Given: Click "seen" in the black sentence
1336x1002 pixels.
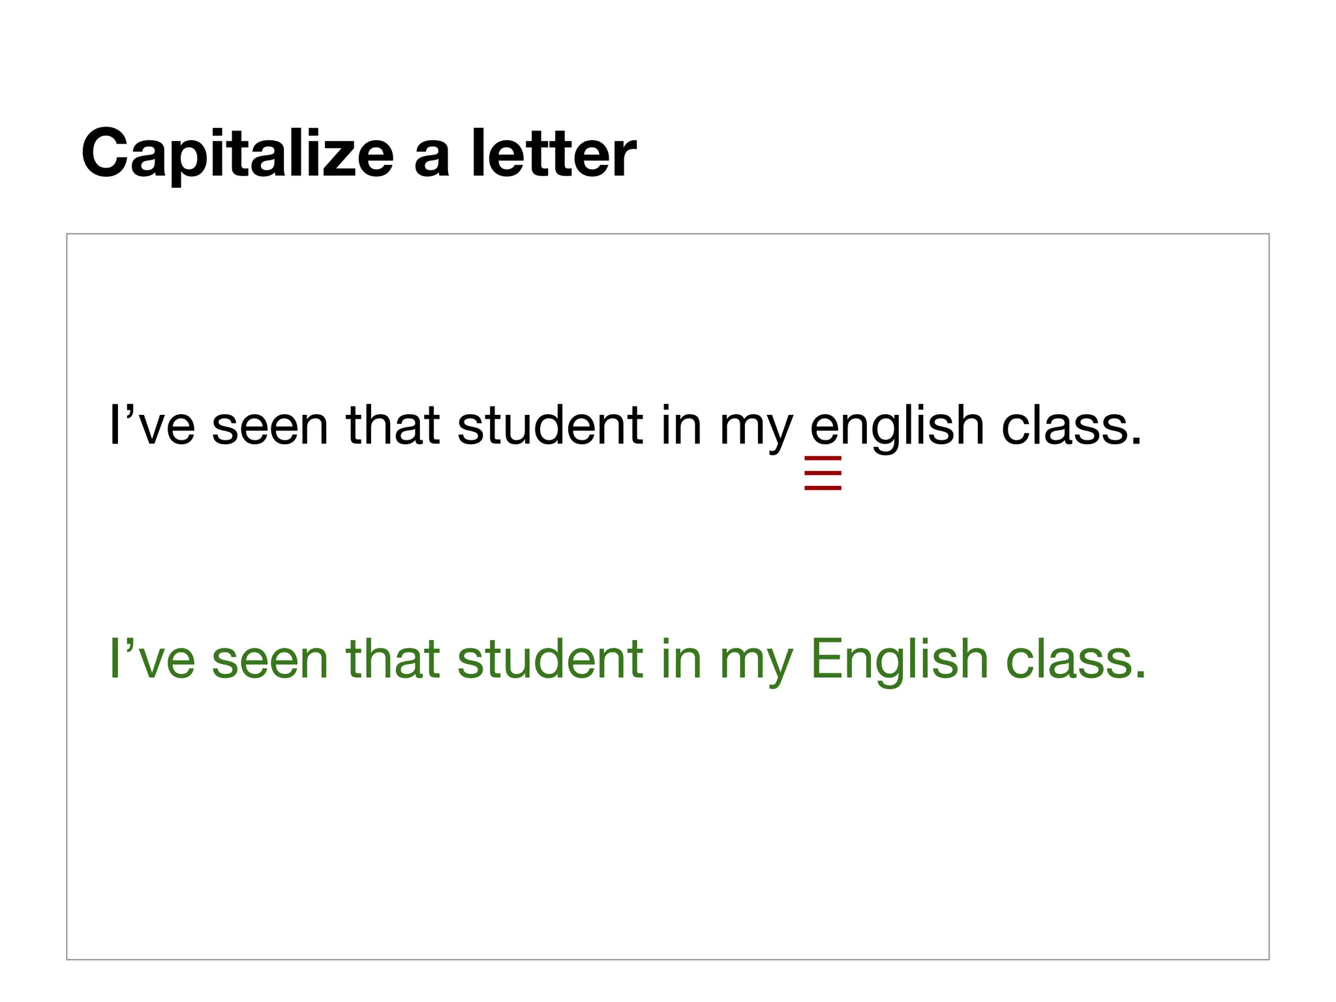Looking at the screenshot, I should click(x=270, y=427).
